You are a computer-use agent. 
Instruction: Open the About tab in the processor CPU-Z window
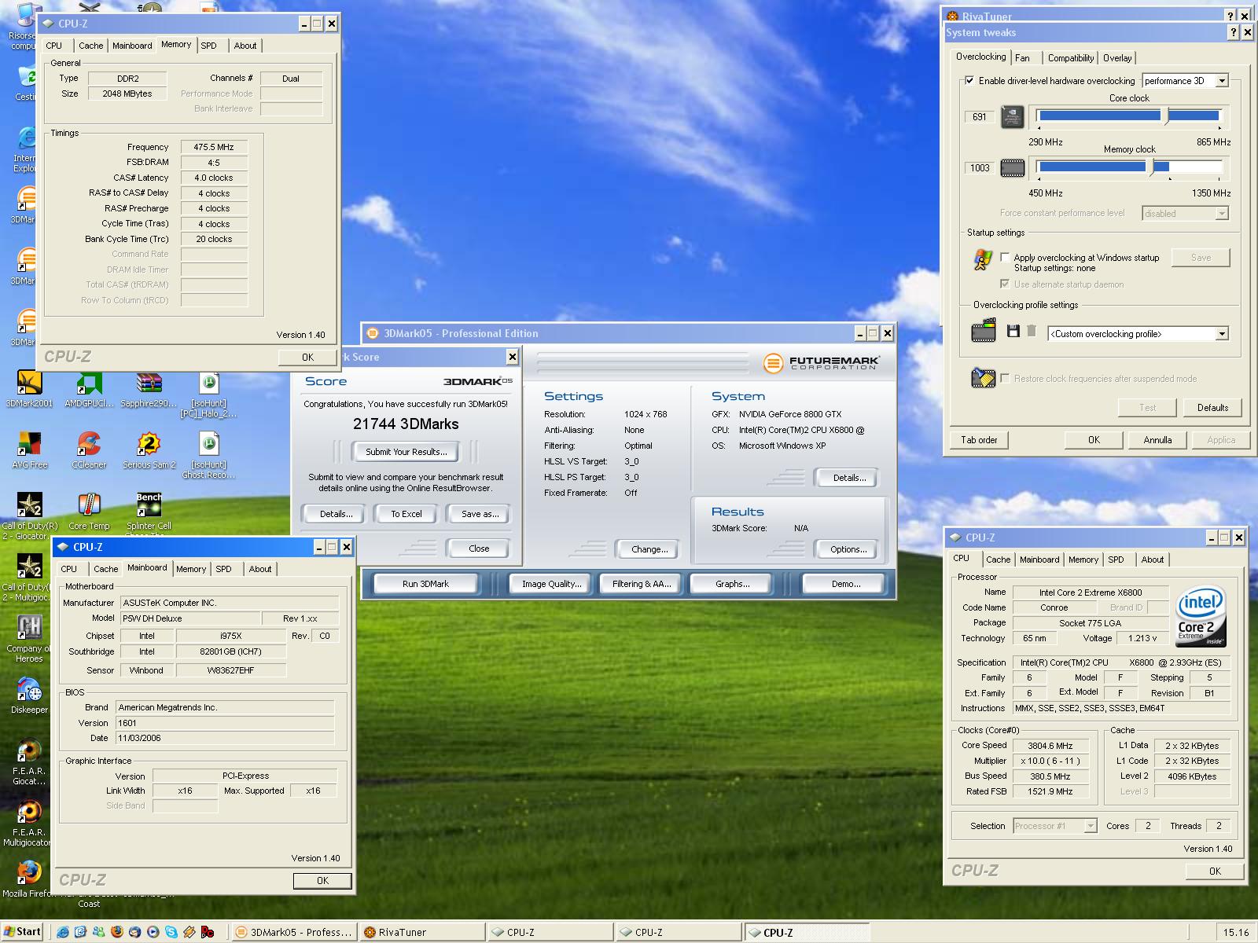[x=1152, y=560]
